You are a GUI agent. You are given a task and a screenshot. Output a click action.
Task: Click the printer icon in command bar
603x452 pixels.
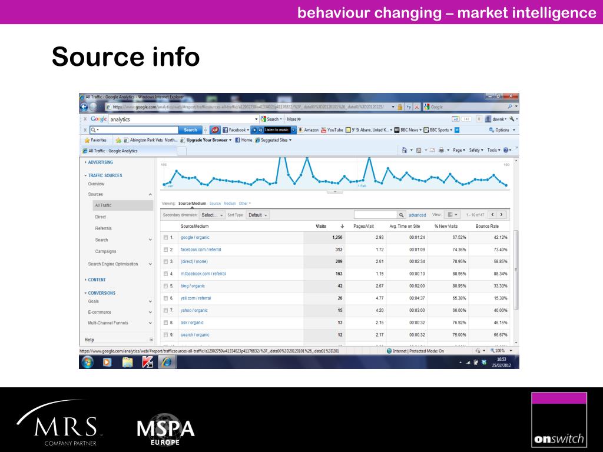click(x=441, y=150)
